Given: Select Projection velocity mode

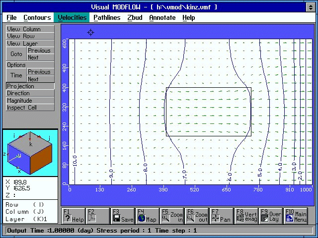Looking at the screenshot, I should point(30,86).
